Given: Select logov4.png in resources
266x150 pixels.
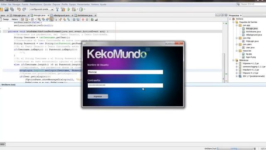Looking at the screenshot, I should [251, 57].
